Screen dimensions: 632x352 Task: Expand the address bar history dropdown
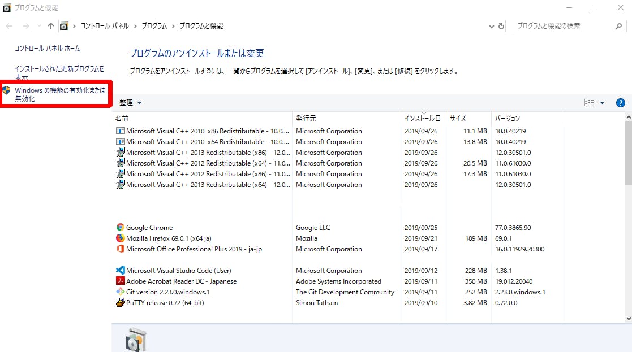[491, 26]
